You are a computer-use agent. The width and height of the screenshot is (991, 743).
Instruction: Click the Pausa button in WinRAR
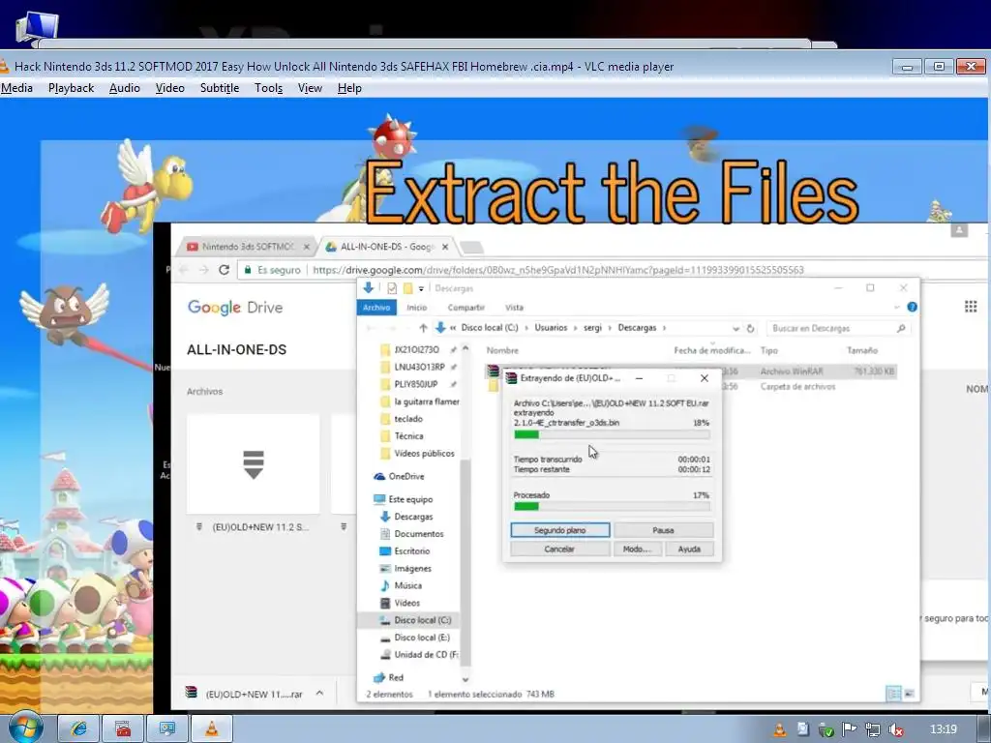663,530
